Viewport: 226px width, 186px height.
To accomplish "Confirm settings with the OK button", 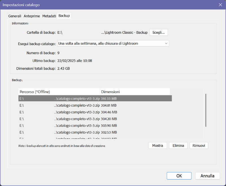I will pyautogui.click(x=179, y=176).
